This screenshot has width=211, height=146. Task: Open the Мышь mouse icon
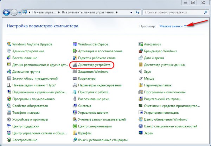tap(141, 78)
